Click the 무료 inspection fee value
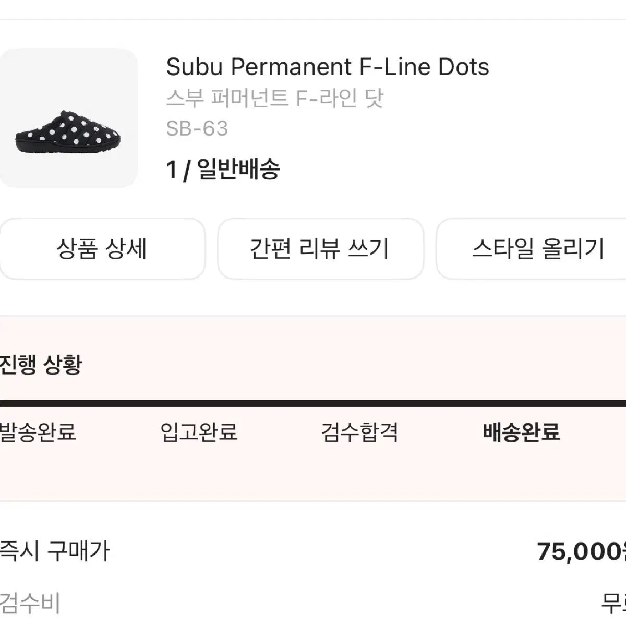Image resolution: width=626 pixels, height=626 pixels. click(x=613, y=603)
